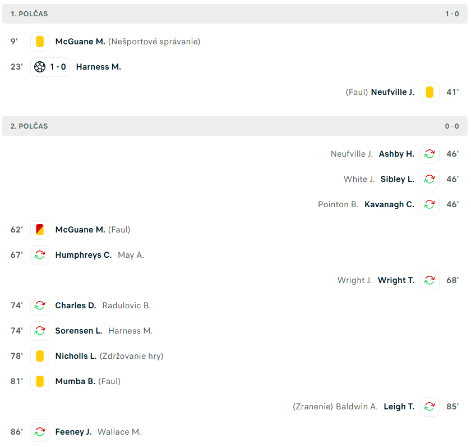Viewport: 471px width, 447px height.
Task: Click the yellow card icon at 9'
Action: tap(40, 42)
